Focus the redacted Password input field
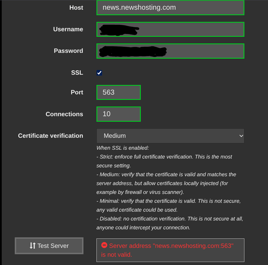The image size is (268, 265). tap(170, 51)
